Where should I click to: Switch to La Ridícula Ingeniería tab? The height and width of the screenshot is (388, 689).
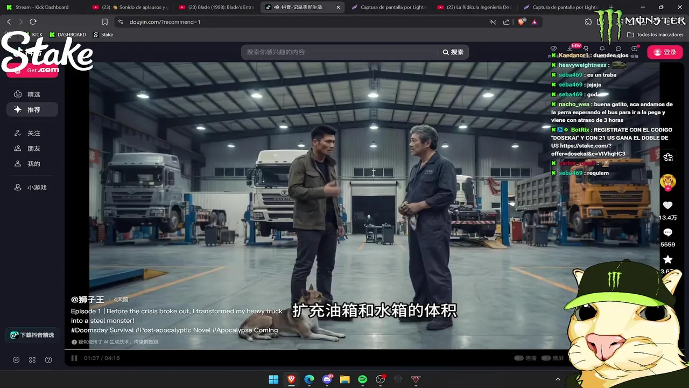pos(474,7)
